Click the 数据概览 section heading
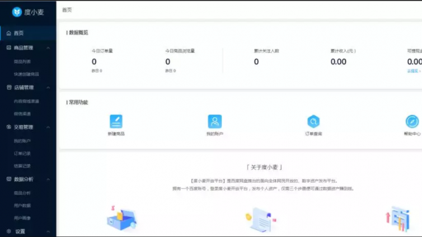Image resolution: width=422 pixels, height=237 pixels. 77,32
